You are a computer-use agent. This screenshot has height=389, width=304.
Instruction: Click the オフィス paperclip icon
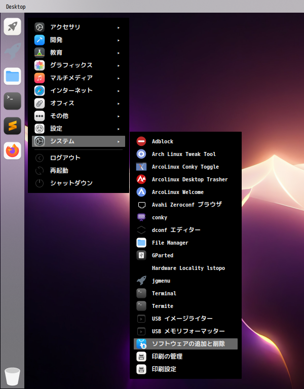pos(40,103)
